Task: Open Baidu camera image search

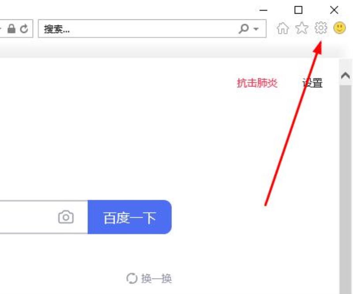Action: pyautogui.click(x=66, y=217)
